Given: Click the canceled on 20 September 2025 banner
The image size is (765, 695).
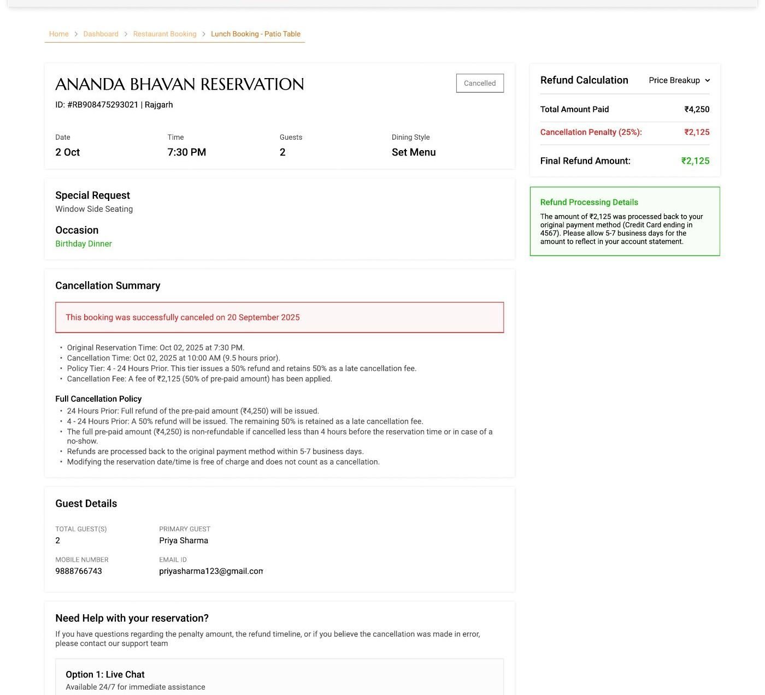Looking at the screenshot, I should pos(279,317).
